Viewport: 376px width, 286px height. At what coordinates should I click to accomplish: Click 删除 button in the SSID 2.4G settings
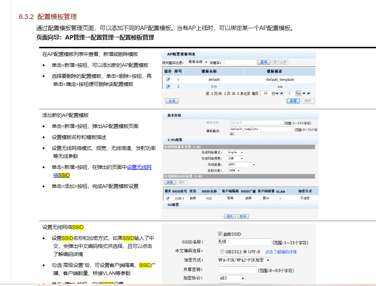[182, 182]
